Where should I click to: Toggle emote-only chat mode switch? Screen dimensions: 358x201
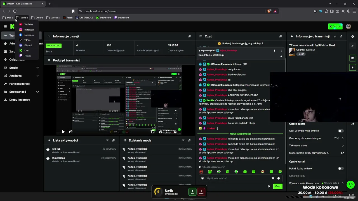pos(341,131)
